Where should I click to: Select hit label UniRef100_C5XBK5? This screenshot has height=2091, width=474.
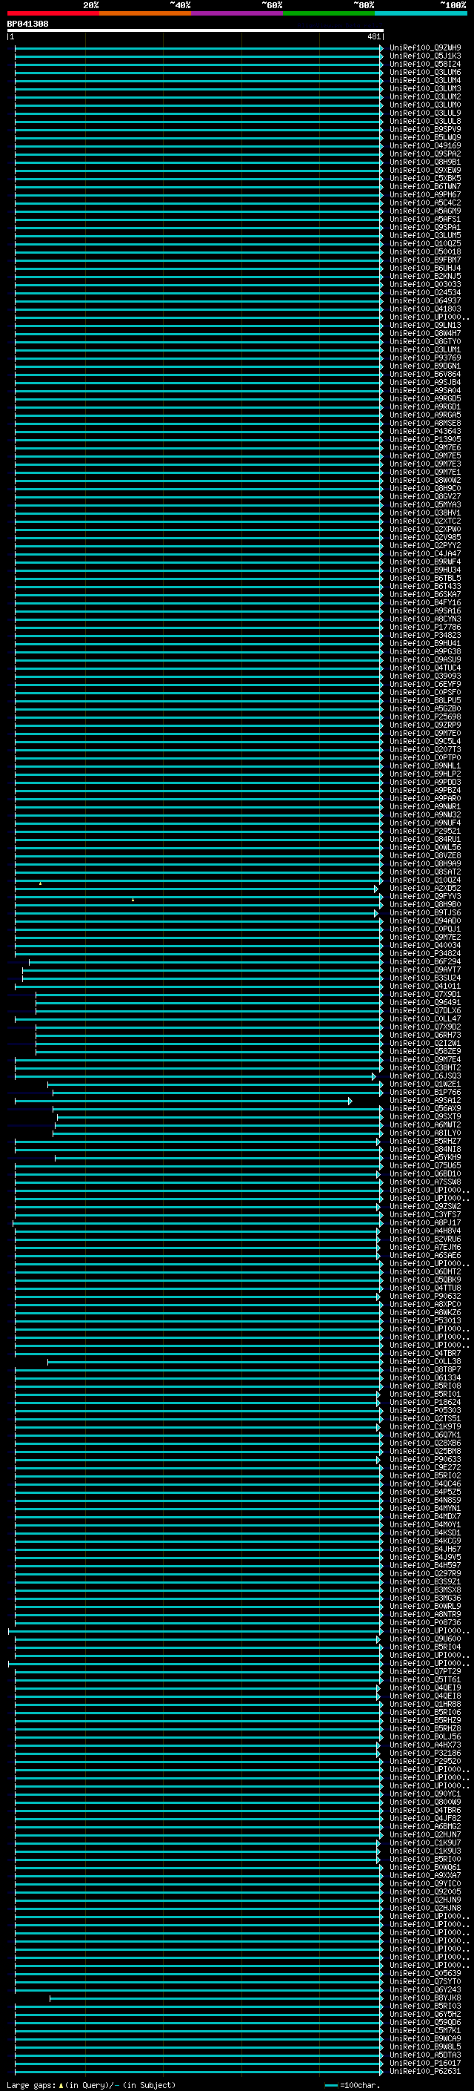point(425,179)
